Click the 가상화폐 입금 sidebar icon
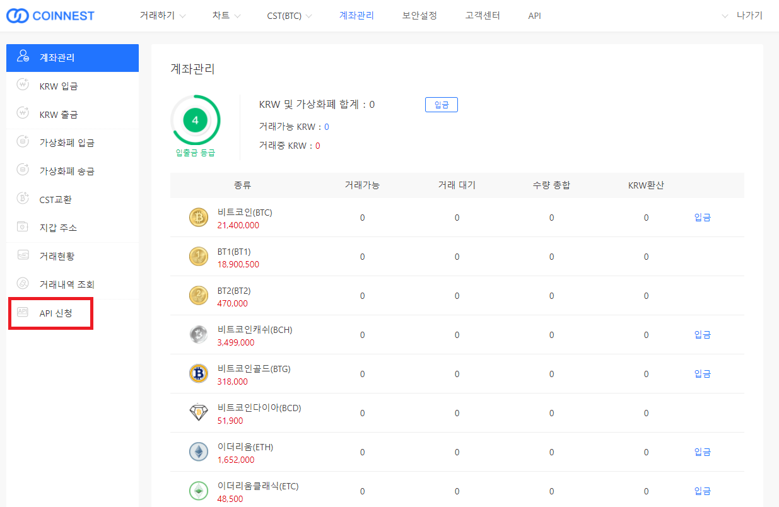 tap(23, 143)
